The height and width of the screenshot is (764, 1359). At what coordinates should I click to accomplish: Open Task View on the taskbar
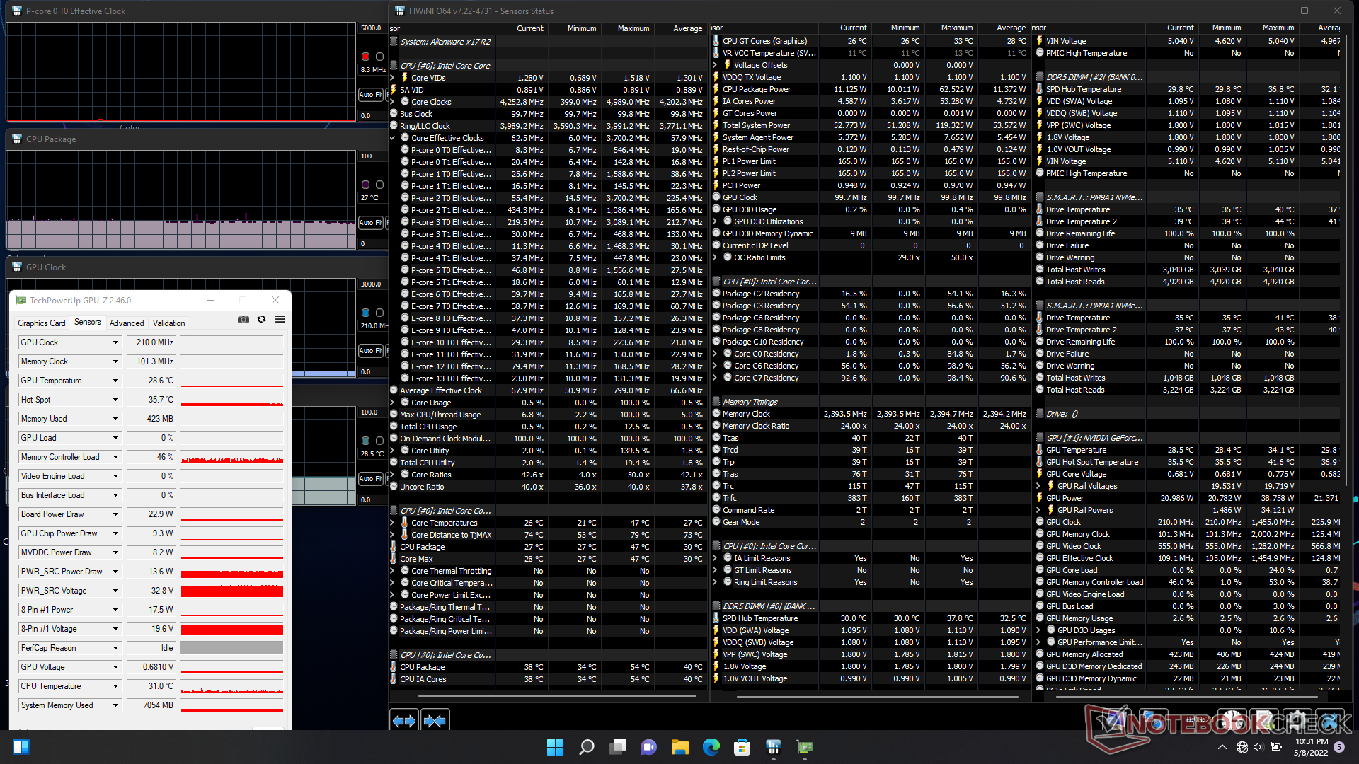[x=618, y=747]
